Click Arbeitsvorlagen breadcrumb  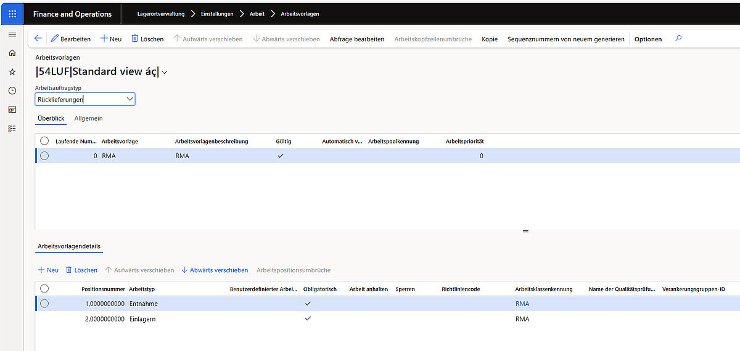(300, 14)
